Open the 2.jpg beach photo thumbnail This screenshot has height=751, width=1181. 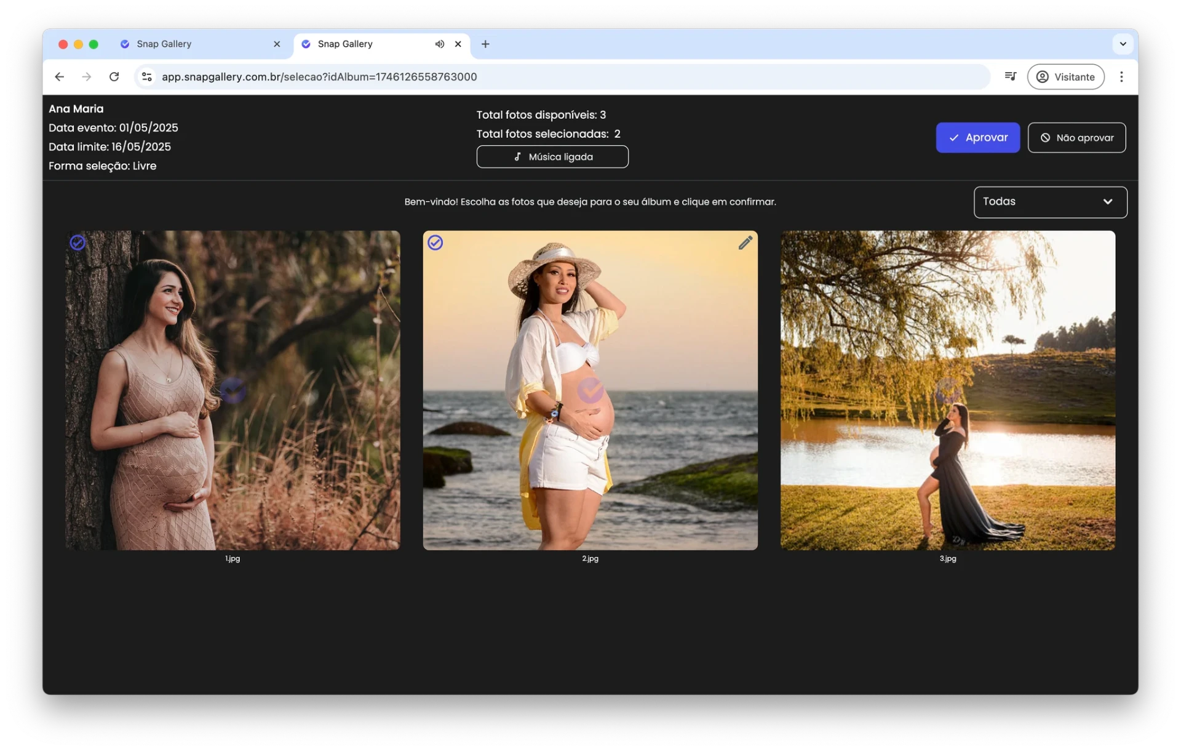tap(590, 390)
